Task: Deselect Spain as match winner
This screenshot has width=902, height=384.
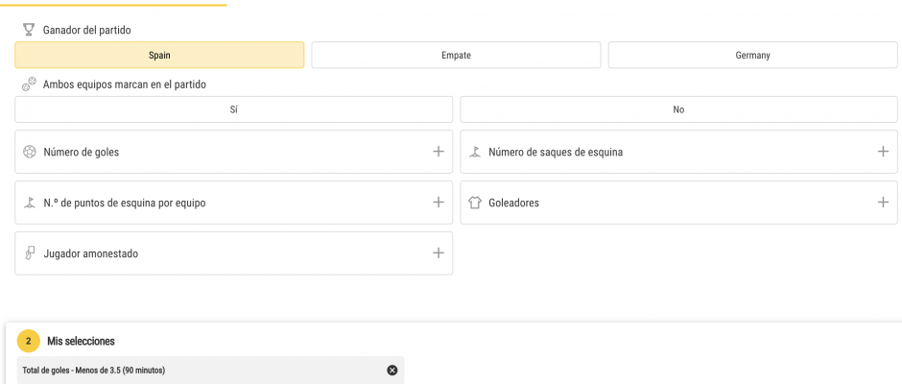Action: pos(159,56)
